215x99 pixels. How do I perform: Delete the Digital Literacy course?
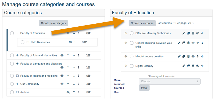click(193, 66)
